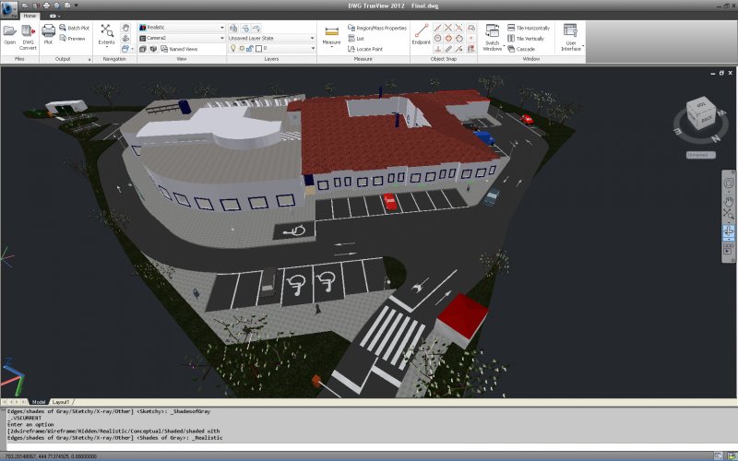Expand the layer 0 list dropdown
Viewport: 738px width, 461px height.
pos(313,49)
